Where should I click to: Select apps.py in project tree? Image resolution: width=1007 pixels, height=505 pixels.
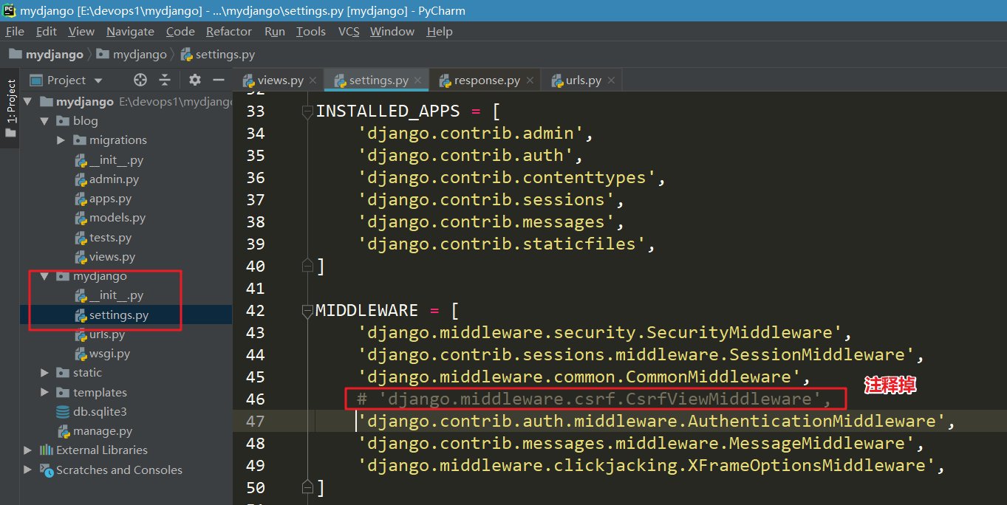pos(103,199)
